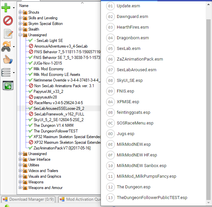Click the plugin list vertical scrollbar

tap(208, 109)
